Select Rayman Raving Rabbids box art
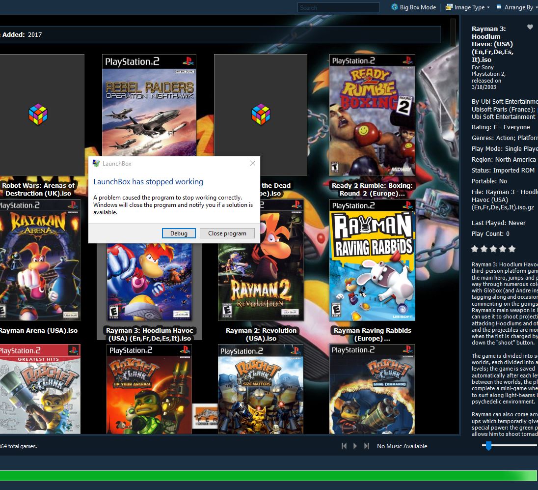The width and height of the screenshot is (538, 490). [372, 260]
